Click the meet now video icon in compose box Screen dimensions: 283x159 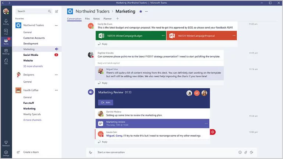pyautogui.click(x=251, y=152)
